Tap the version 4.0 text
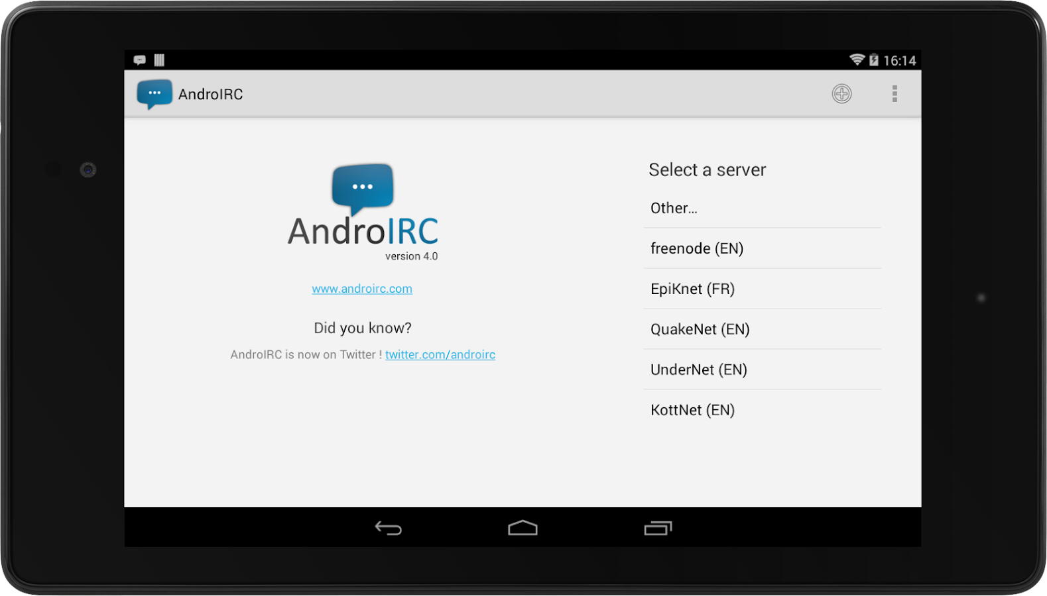The width and height of the screenshot is (1047, 596). point(411,256)
